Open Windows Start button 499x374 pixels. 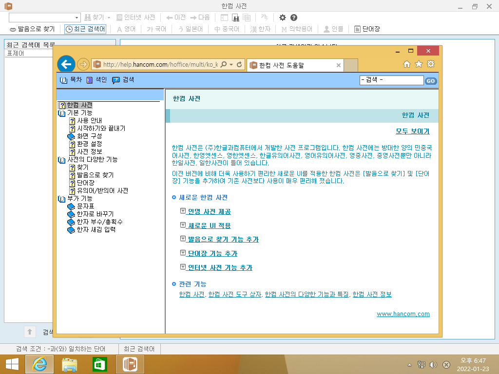click(x=12, y=364)
